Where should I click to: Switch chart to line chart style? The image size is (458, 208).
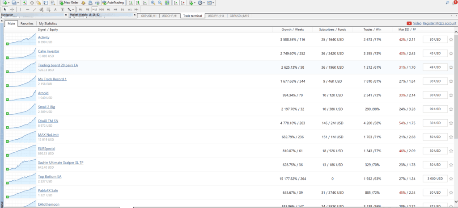[145, 3]
